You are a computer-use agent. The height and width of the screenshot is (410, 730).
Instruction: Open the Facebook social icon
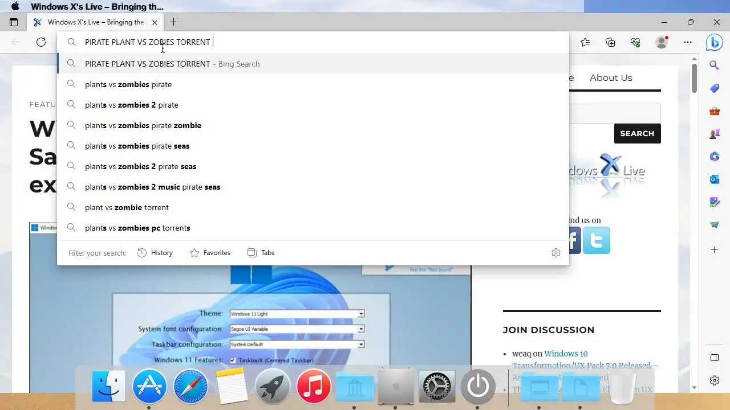[x=575, y=240]
